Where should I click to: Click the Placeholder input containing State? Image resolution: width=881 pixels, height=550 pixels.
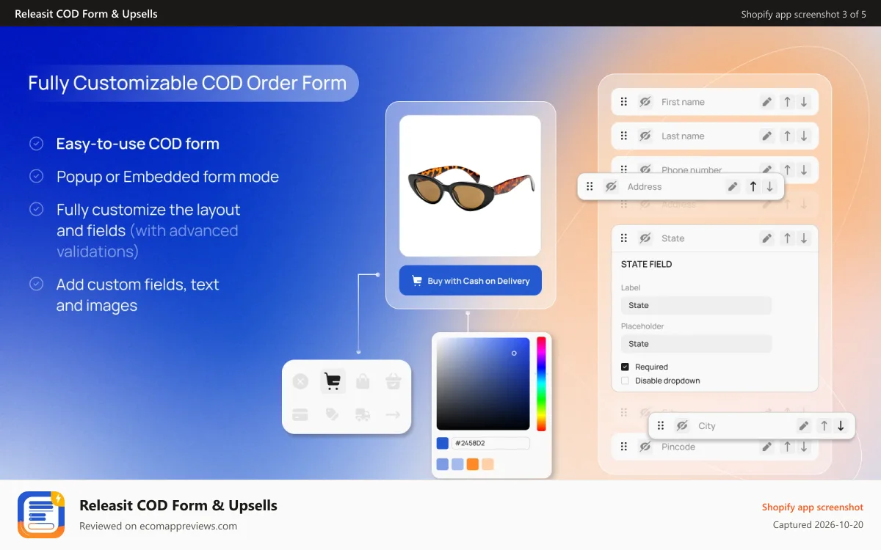(x=696, y=343)
